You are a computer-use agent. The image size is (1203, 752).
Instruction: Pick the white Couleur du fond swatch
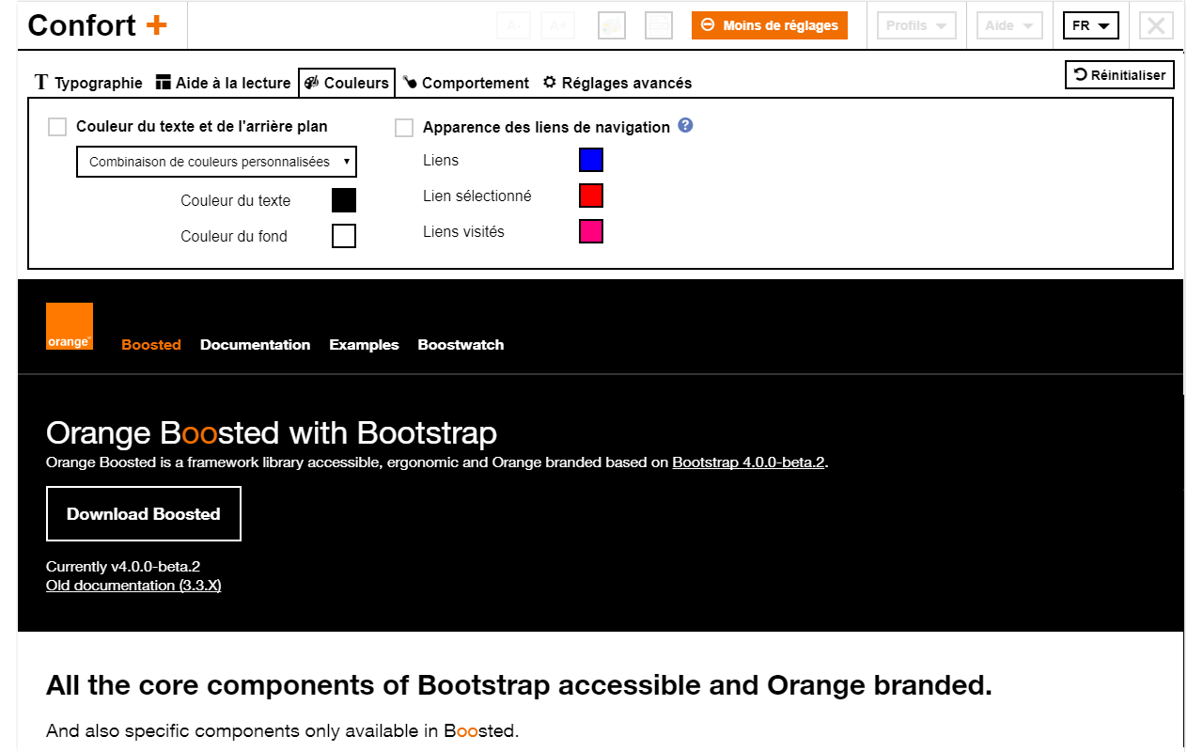coord(344,236)
